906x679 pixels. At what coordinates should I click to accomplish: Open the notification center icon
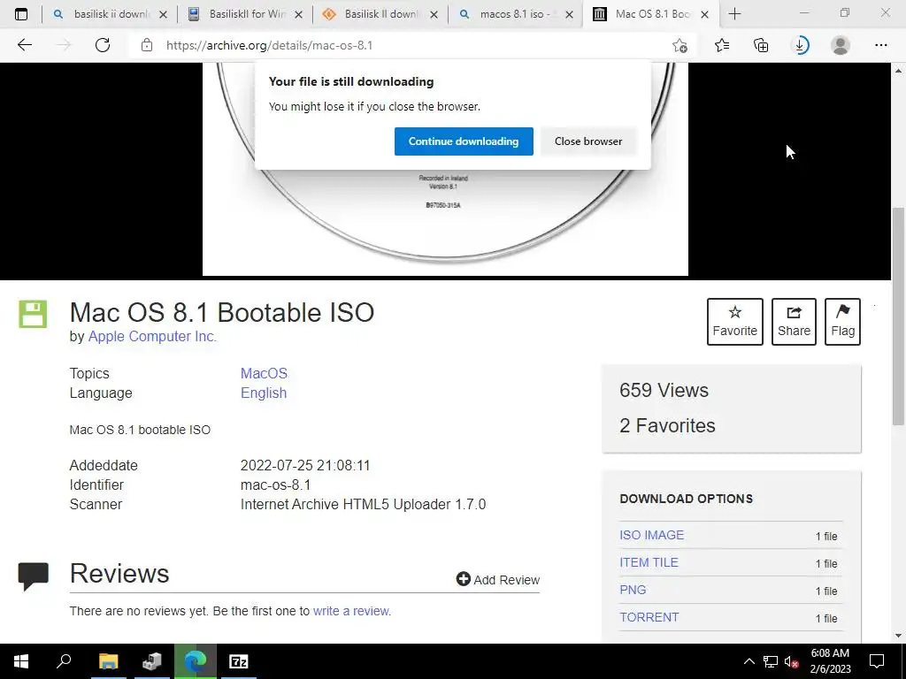click(x=877, y=661)
